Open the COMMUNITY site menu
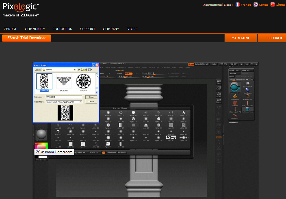This screenshot has width=286, height=199. pyautogui.click(x=35, y=29)
